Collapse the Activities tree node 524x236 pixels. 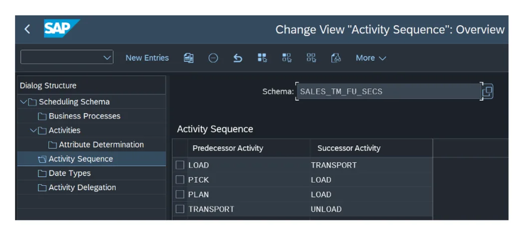[33, 130]
